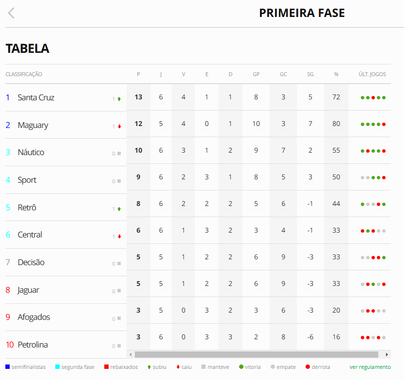This screenshot has height=380, width=404.
Task: Click the table scrollbar left arrow
Action: click(130, 354)
